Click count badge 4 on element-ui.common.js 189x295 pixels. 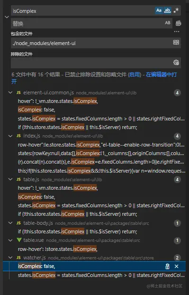click(177, 93)
